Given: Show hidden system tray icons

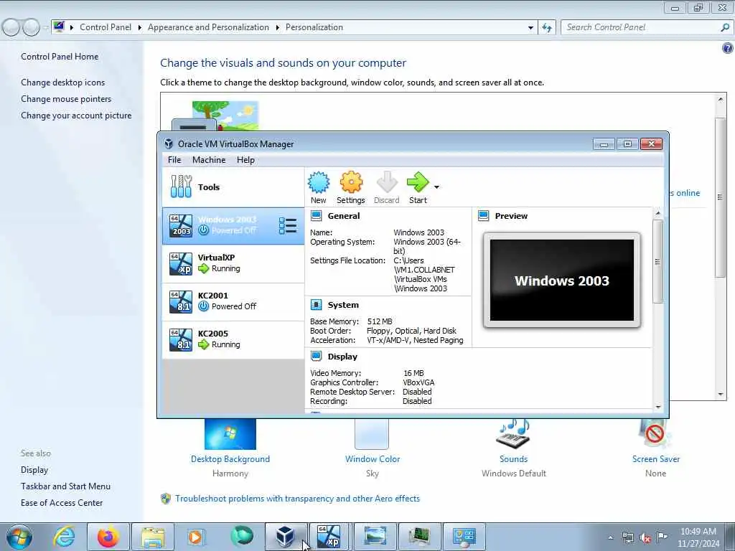Looking at the screenshot, I should tap(610, 537).
